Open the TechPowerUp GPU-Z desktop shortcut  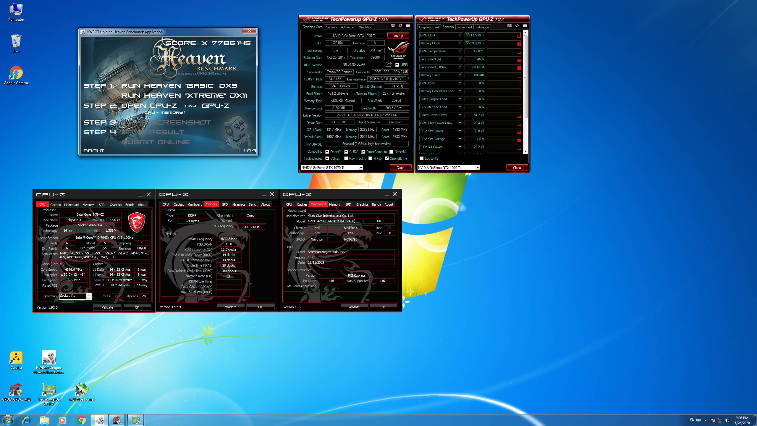click(49, 394)
